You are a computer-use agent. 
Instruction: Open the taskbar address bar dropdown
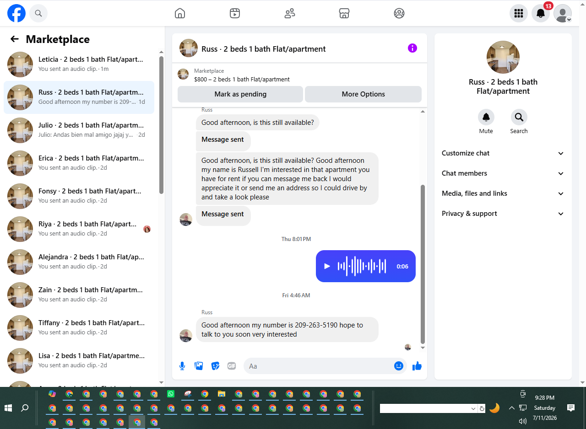point(473,408)
